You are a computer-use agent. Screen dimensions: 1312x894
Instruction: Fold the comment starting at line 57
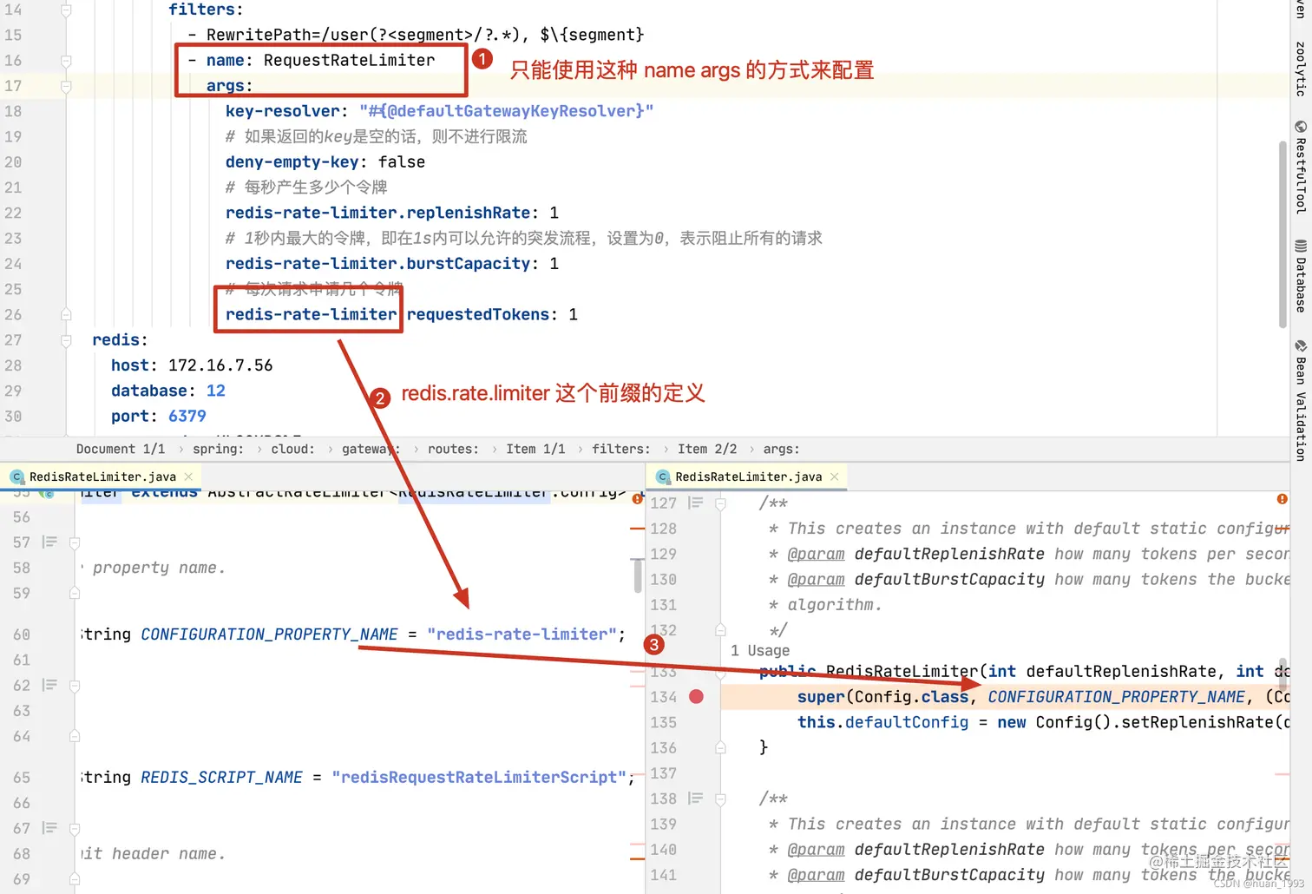[x=75, y=542]
